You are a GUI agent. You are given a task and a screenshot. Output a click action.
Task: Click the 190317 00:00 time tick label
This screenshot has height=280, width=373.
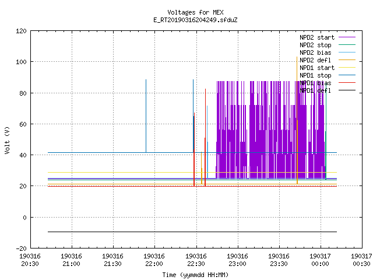pyautogui.click(x=320, y=260)
